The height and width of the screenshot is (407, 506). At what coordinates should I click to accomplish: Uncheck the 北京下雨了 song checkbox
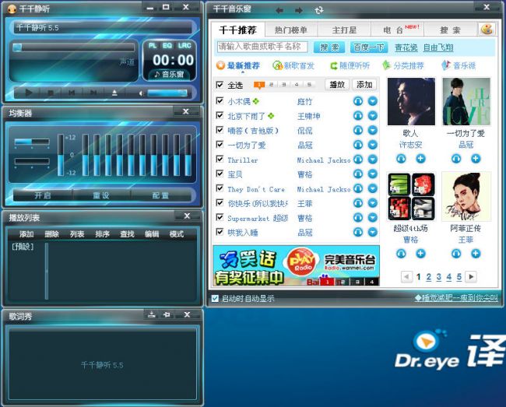coord(220,116)
